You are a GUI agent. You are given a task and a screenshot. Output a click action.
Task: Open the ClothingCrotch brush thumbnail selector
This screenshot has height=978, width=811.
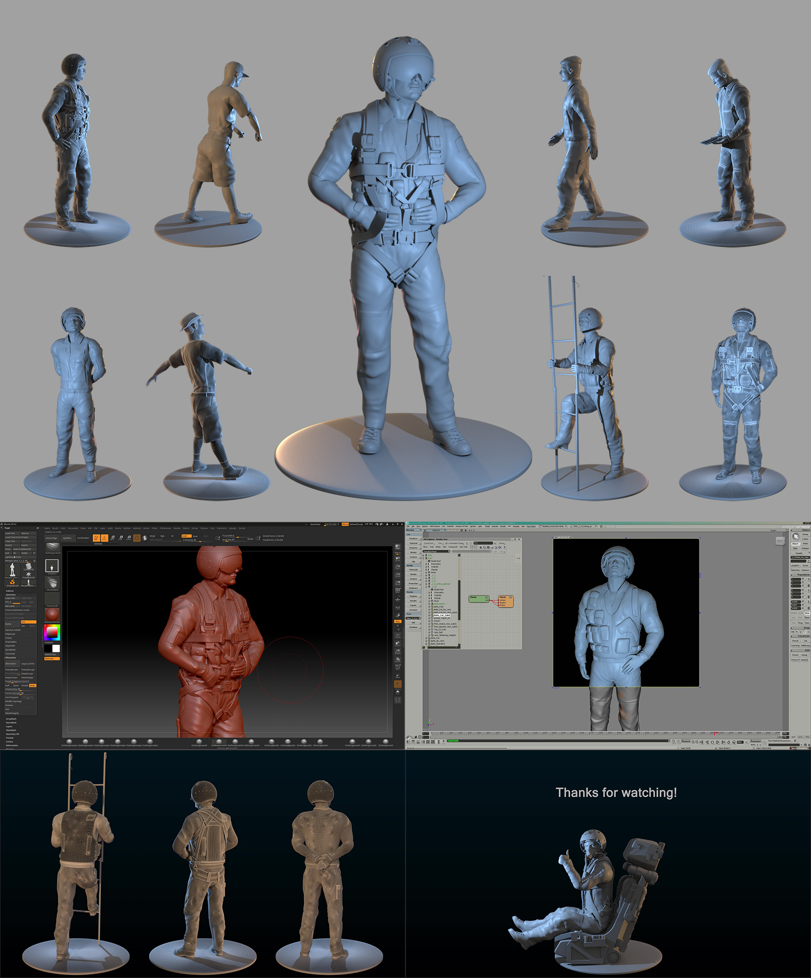(x=52, y=548)
